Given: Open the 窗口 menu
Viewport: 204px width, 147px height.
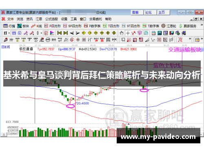Looking at the screenshot, I should (83, 19).
